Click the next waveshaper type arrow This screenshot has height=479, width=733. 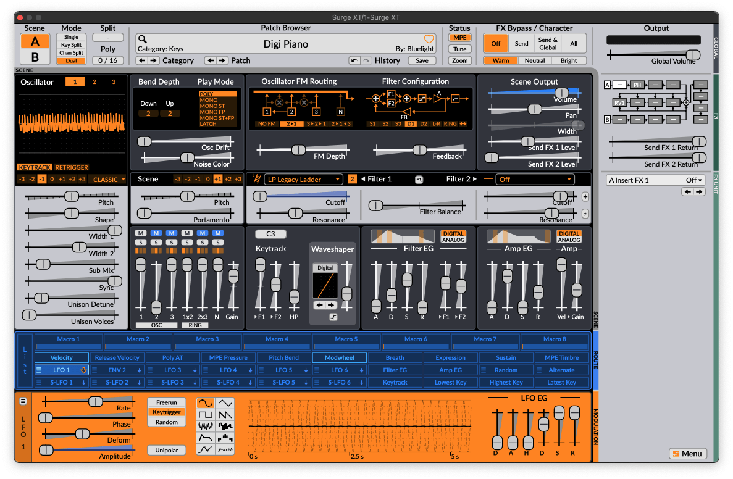(331, 305)
